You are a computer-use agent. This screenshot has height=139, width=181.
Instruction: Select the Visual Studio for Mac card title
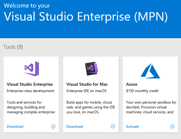[87, 84]
